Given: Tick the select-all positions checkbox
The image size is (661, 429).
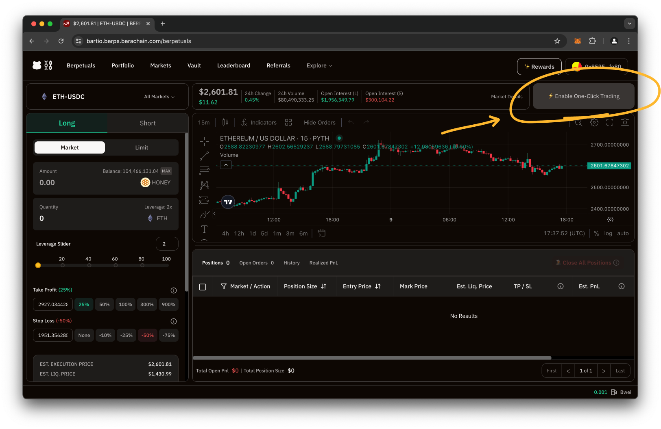Looking at the screenshot, I should [203, 287].
